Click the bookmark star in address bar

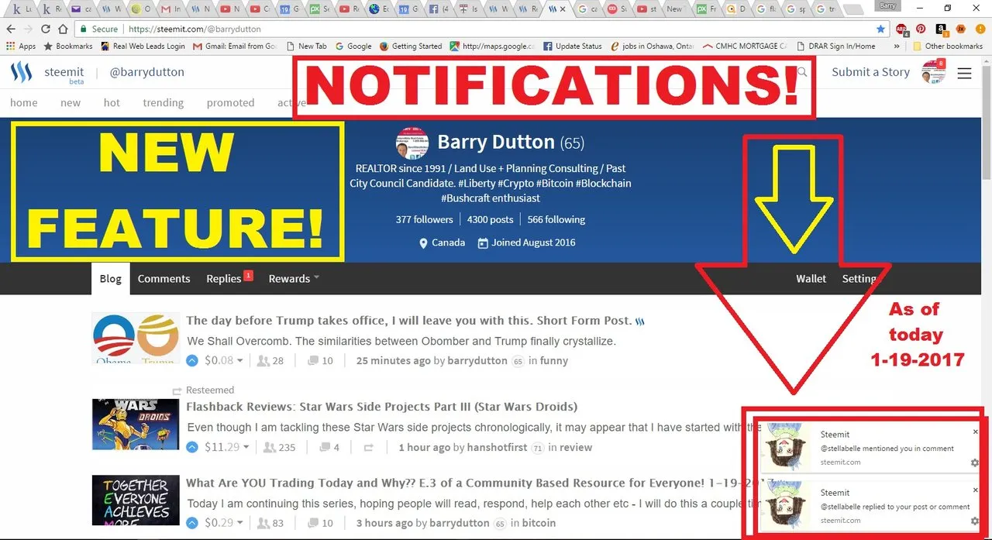pyautogui.click(x=880, y=29)
